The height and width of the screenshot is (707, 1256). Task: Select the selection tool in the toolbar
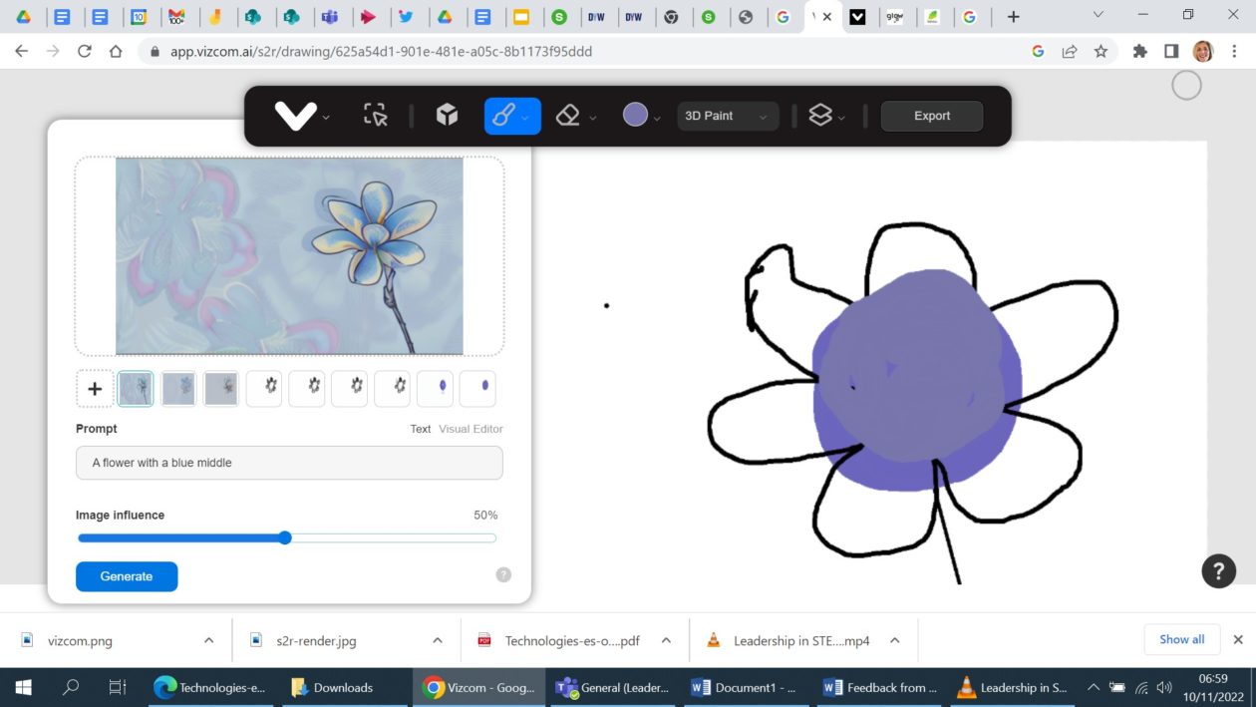pos(375,115)
